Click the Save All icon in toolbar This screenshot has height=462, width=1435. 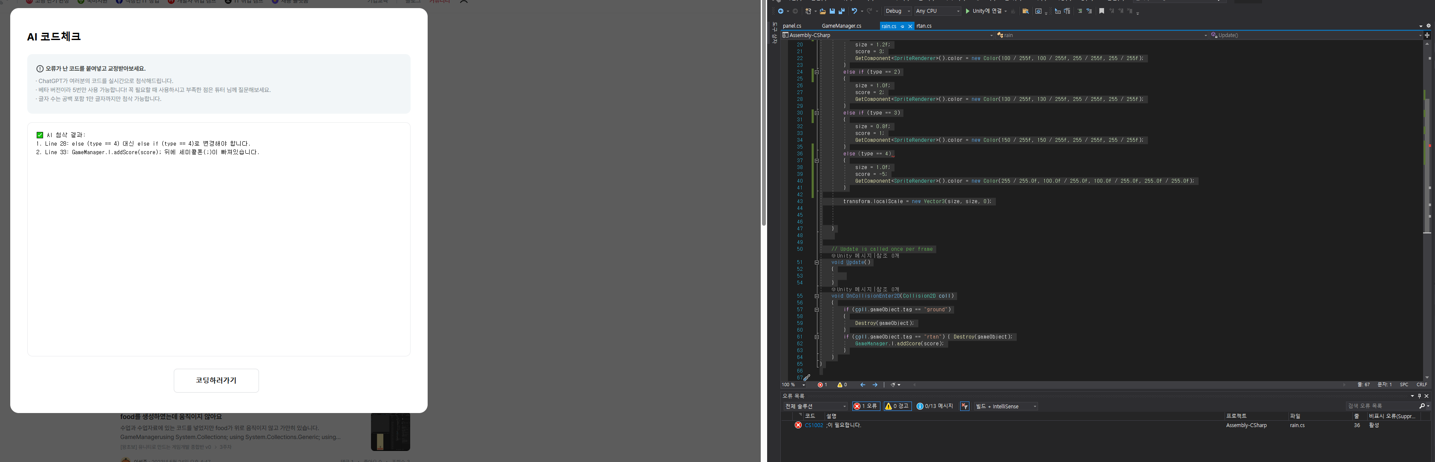[x=842, y=11]
